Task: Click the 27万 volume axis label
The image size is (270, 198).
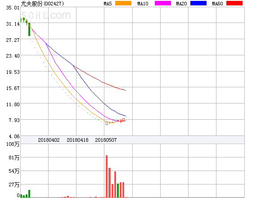Action: [14, 185]
